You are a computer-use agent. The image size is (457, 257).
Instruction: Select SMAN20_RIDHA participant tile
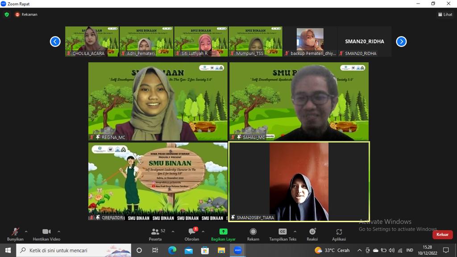(x=365, y=41)
